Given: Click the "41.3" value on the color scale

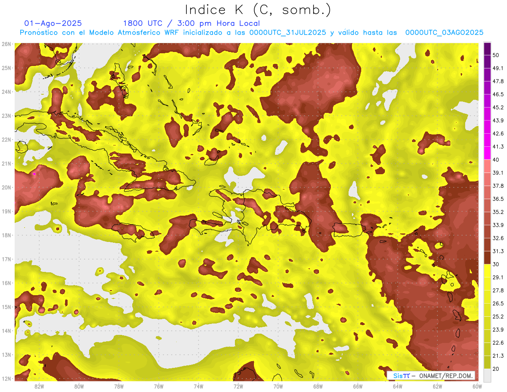Looking at the screenshot, I should [x=498, y=146].
